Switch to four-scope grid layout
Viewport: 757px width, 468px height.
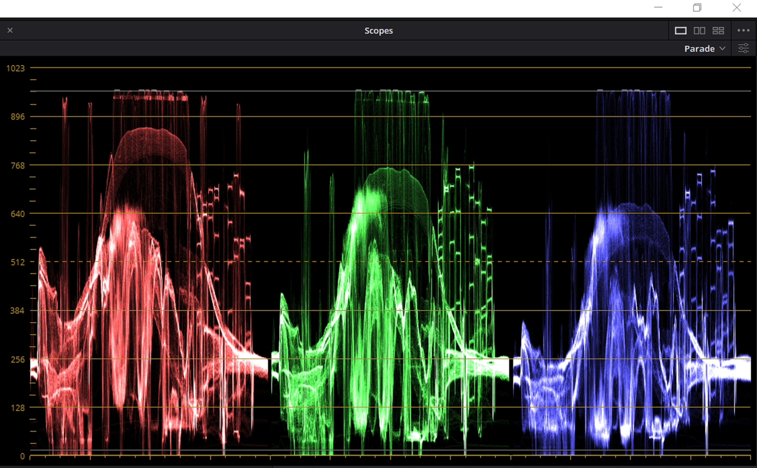(719, 31)
